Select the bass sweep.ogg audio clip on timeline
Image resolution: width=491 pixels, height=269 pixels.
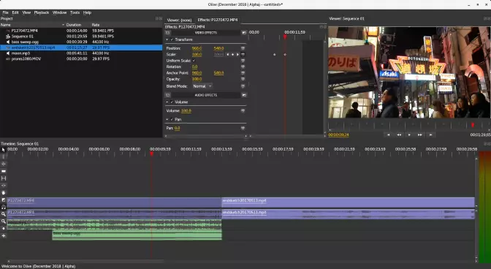(137, 235)
